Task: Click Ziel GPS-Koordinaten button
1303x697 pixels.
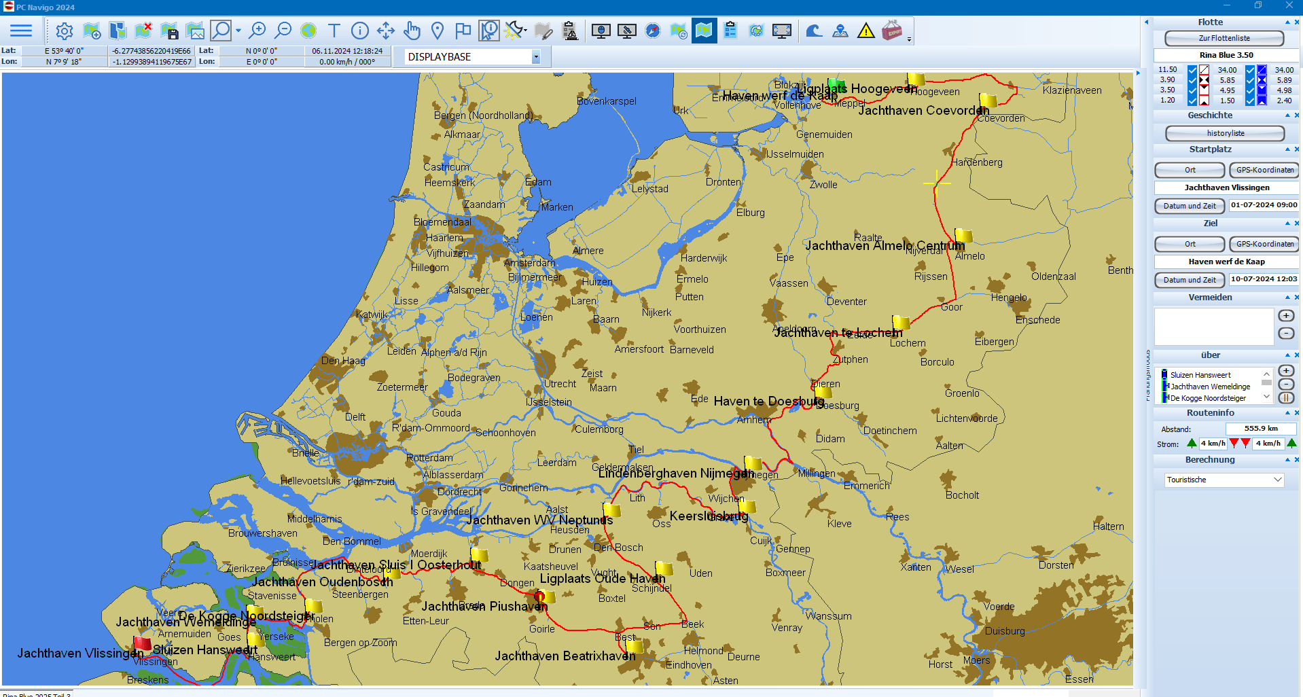Action: click(1264, 244)
